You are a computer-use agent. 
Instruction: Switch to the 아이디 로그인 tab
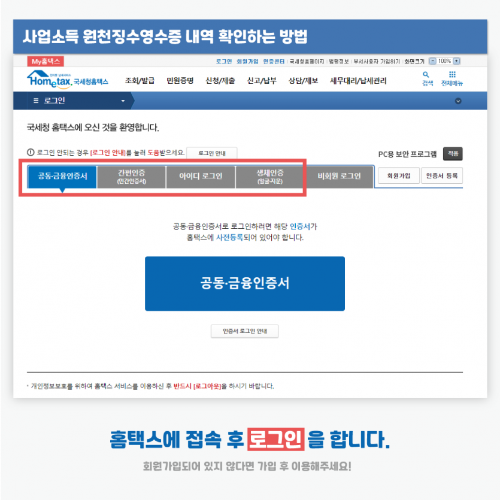(x=201, y=177)
